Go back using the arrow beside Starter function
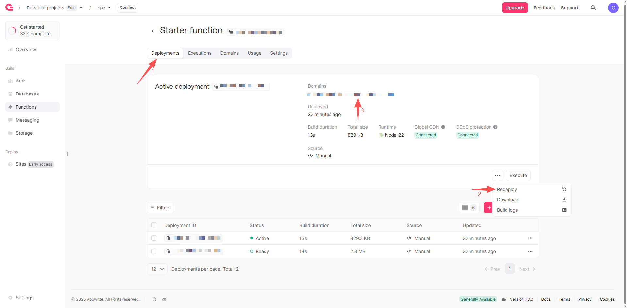The image size is (627, 308). click(153, 31)
